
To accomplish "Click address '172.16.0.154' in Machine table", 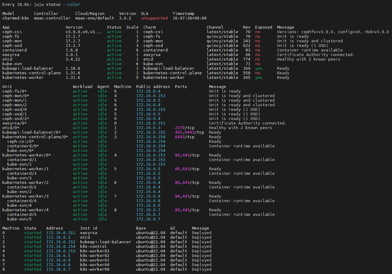I will [61, 247].
